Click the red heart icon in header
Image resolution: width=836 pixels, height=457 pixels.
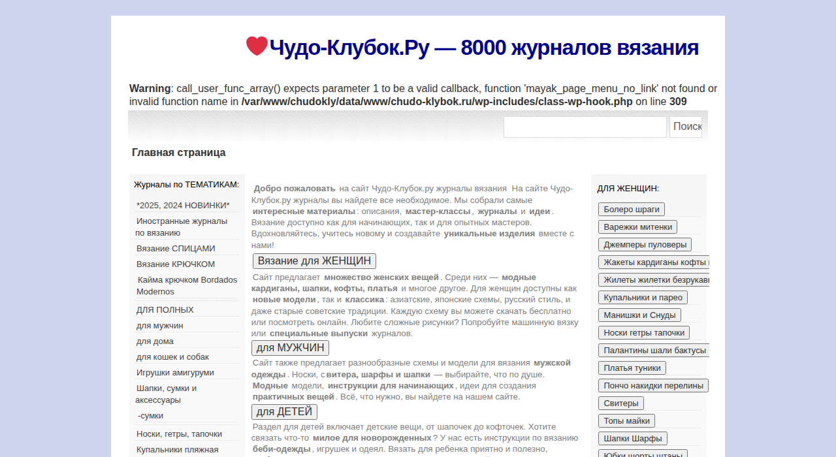[257, 46]
